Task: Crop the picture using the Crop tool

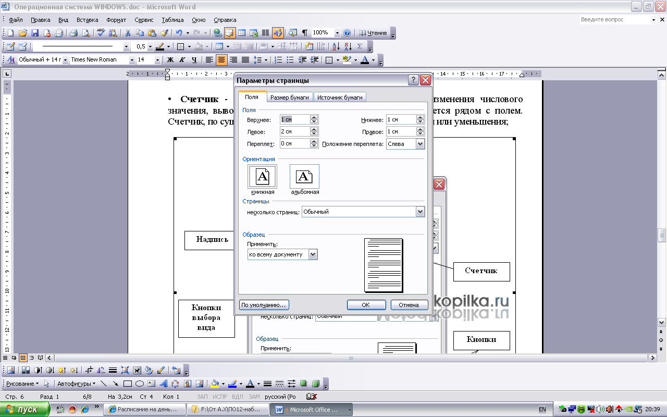Action: (89, 371)
